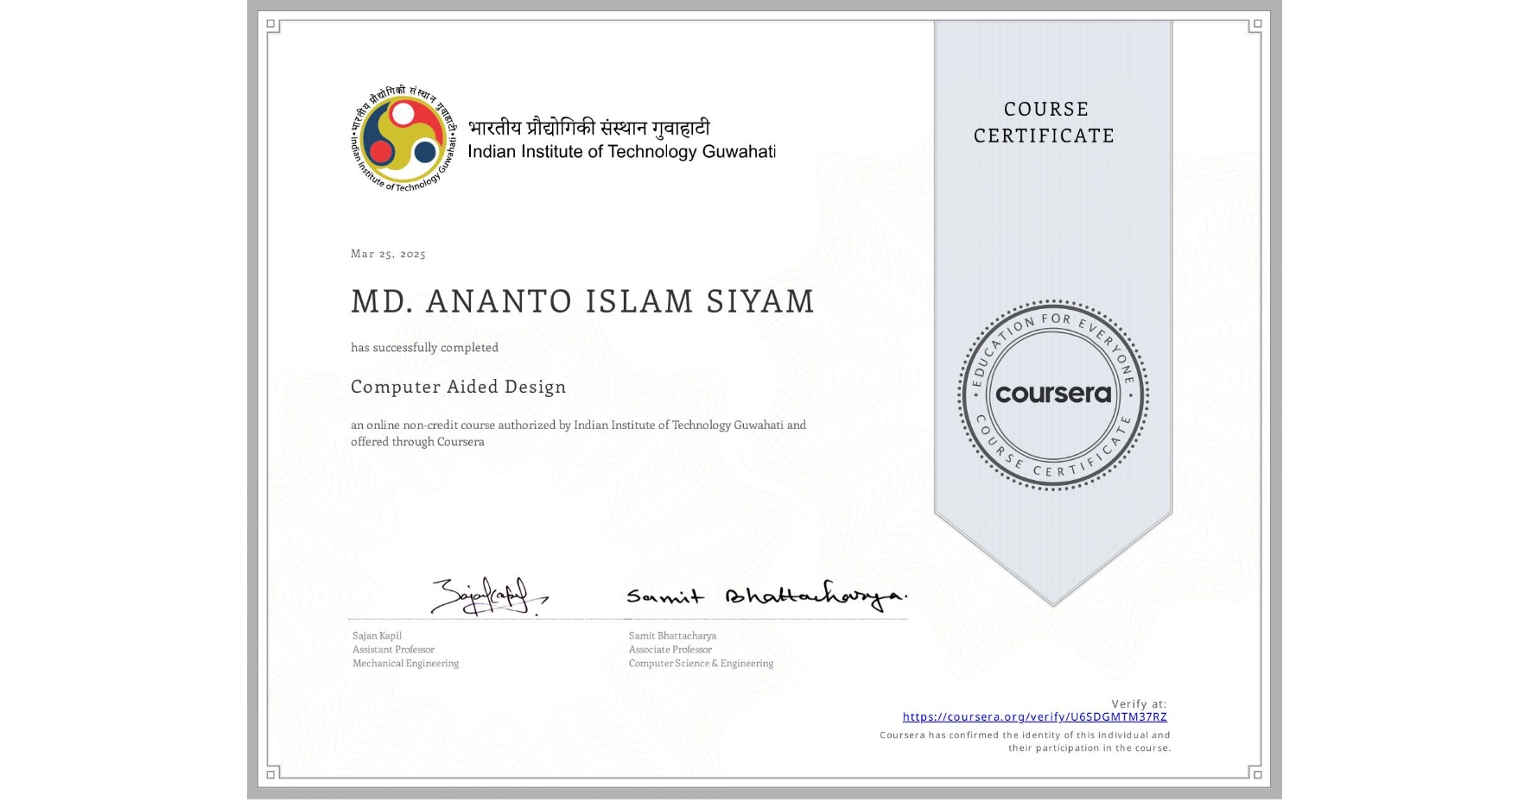Click the 'has successfully completed' text
Screen dimensions: 1531x801
pos(424,347)
